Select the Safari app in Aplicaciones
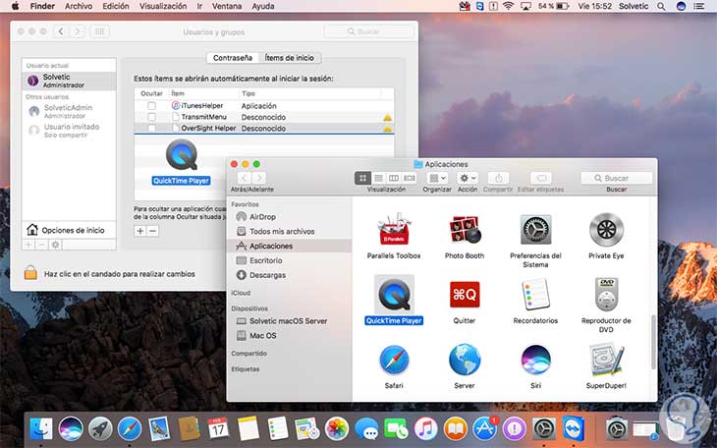This screenshot has height=448, width=717. coord(394,361)
